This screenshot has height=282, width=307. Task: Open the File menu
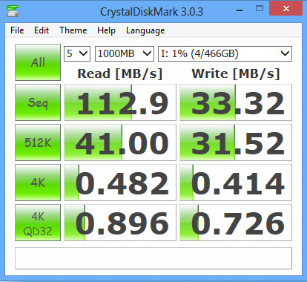tap(17, 30)
